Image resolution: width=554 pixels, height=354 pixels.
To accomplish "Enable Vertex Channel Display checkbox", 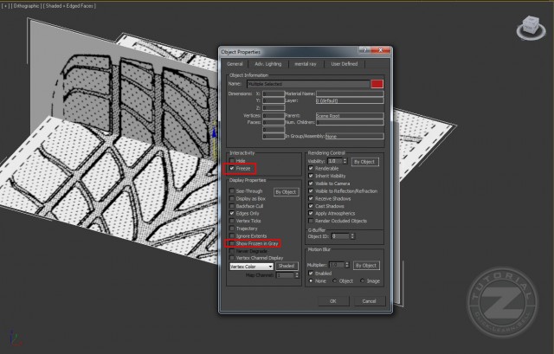I will (x=232, y=258).
